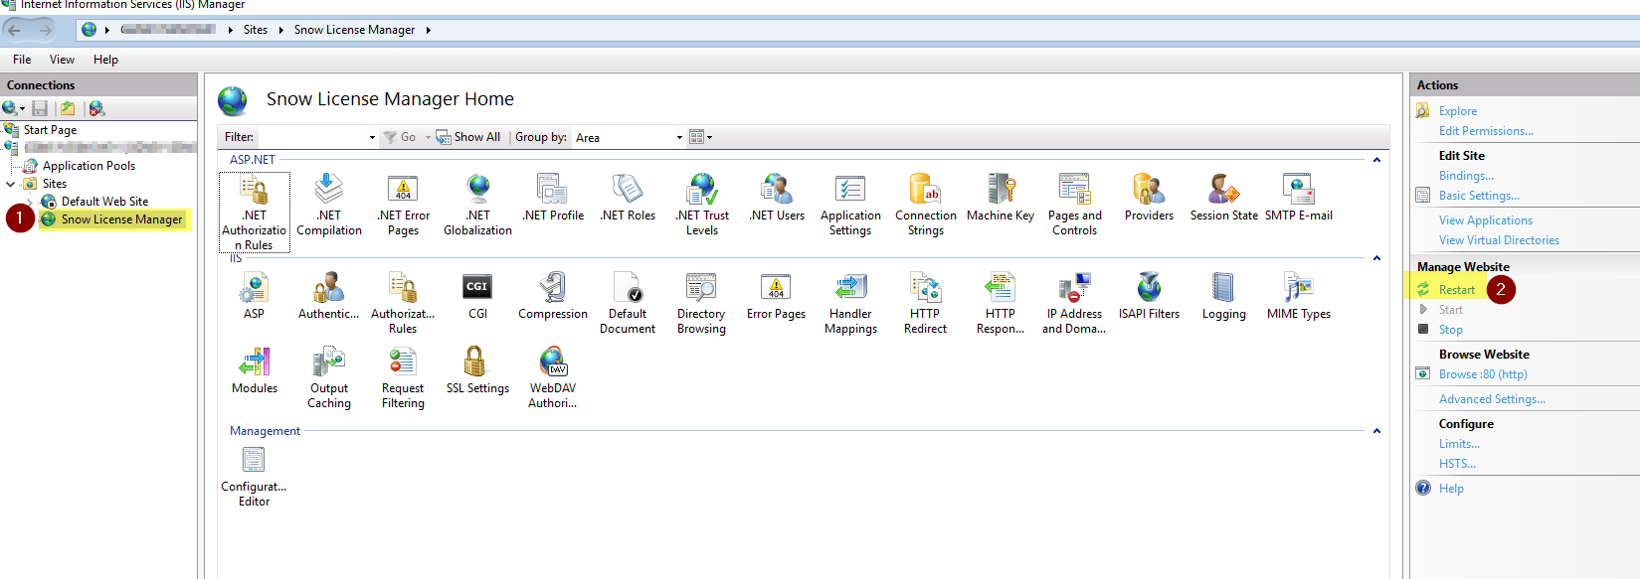Click Browse :80 (http) link
1640x579 pixels.
tap(1483, 374)
